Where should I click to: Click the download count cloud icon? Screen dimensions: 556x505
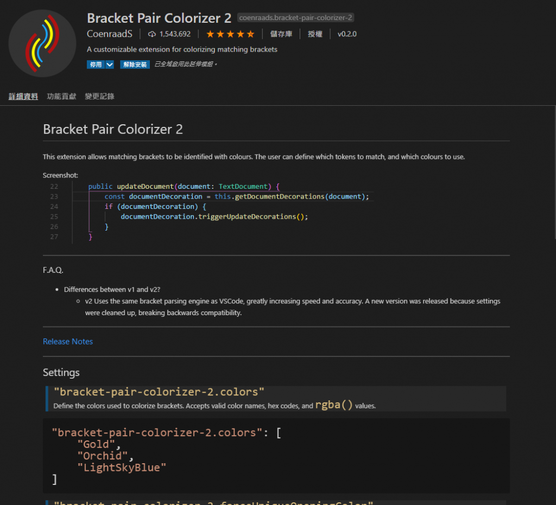point(152,34)
